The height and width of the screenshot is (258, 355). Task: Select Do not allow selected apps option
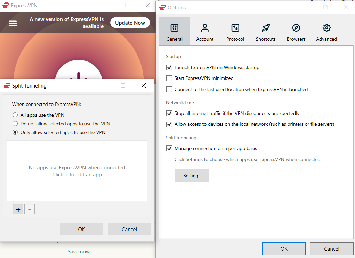pos(15,124)
